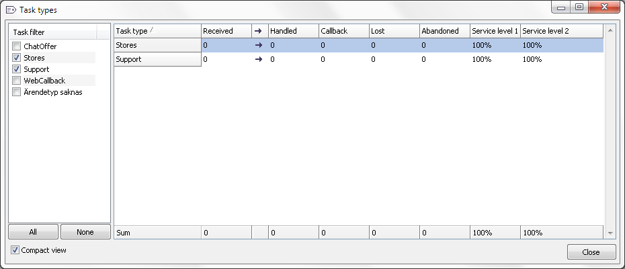The width and height of the screenshot is (625, 269).
Task: Enable the ChatOffer task filter checkbox
Action: click(x=17, y=46)
